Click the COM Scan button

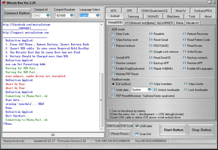(113, 126)
